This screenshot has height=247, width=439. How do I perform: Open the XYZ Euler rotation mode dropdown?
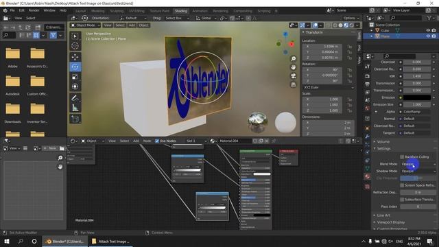(328, 87)
